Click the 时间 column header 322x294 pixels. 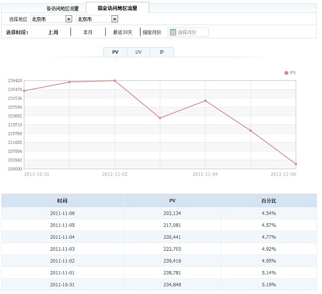pos(62,201)
